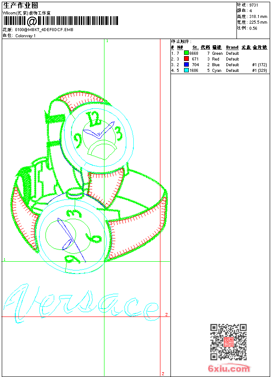
Task: Select the 'Blue' description text
Action: 216,65
